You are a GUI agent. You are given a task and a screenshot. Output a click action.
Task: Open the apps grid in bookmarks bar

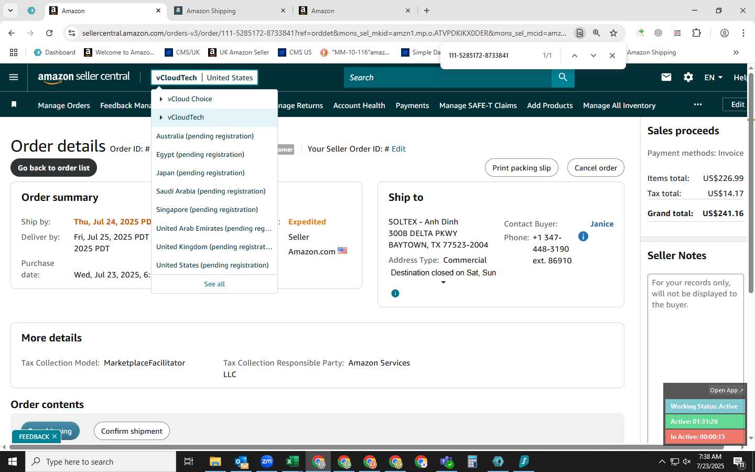14,52
